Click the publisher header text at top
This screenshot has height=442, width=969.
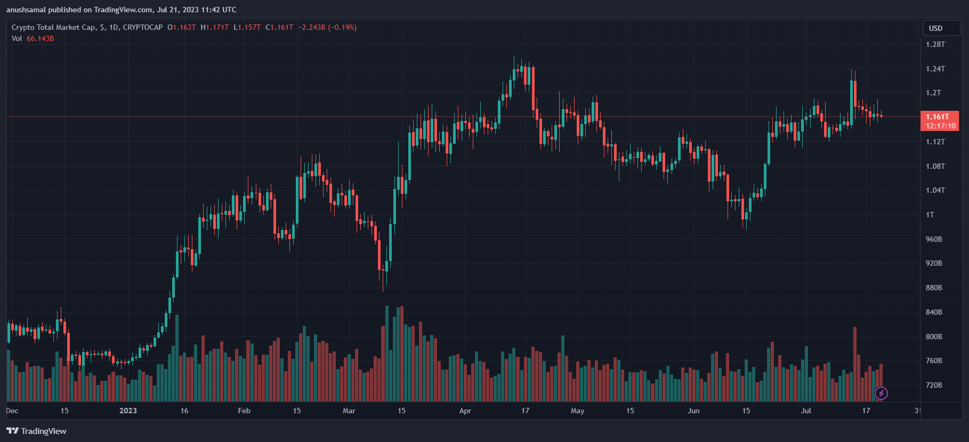[x=122, y=10]
